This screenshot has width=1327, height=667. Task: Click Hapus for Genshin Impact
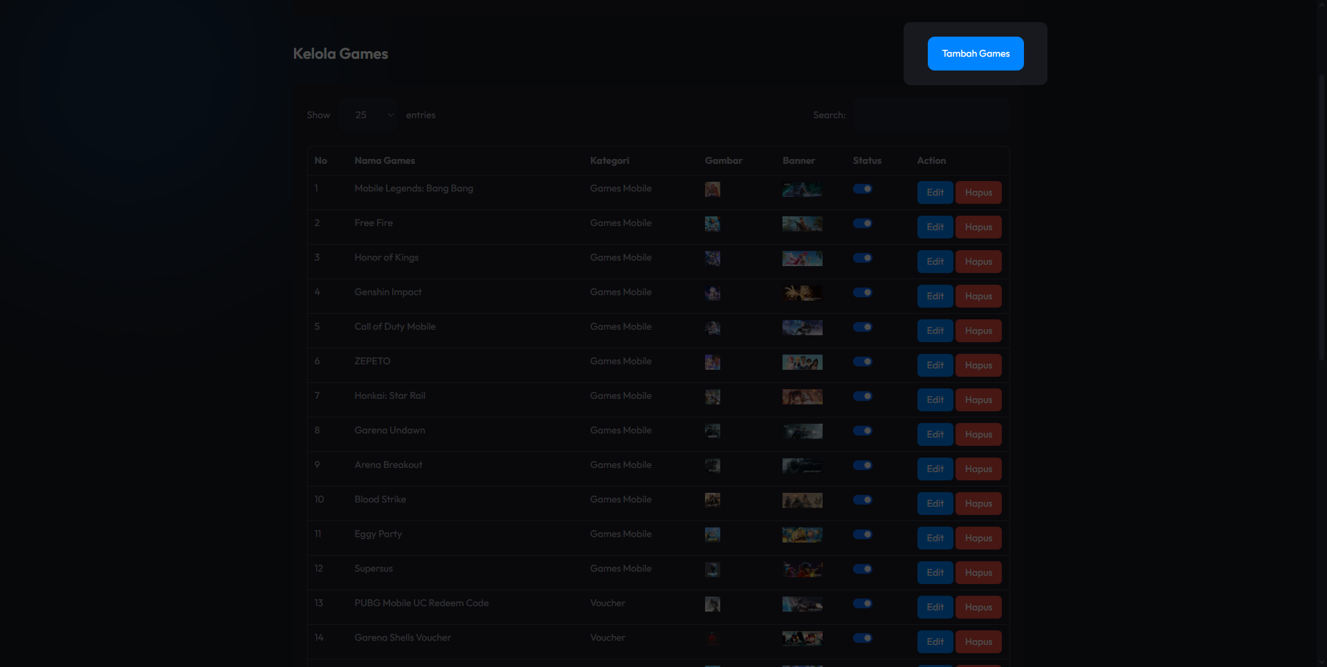[978, 296]
